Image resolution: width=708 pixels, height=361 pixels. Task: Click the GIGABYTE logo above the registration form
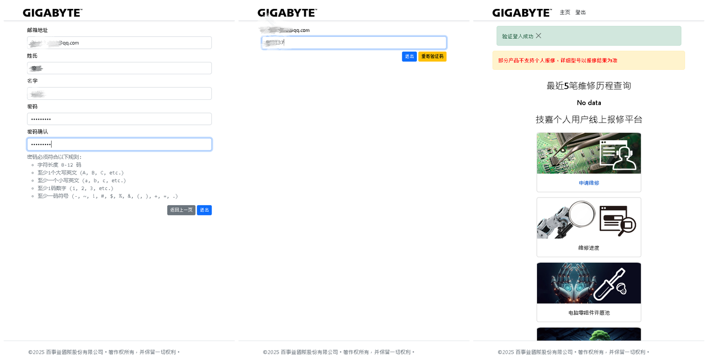coord(53,13)
